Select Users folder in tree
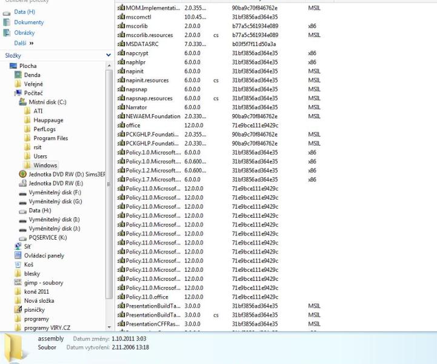Screen dimensions: 437x364 pyautogui.click(x=40, y=156)
